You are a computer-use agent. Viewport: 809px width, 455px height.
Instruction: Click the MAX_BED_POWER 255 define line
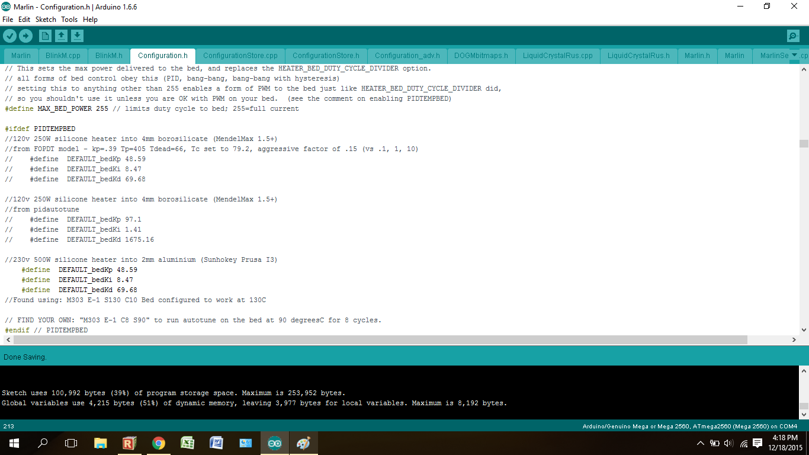coord(152,108)
